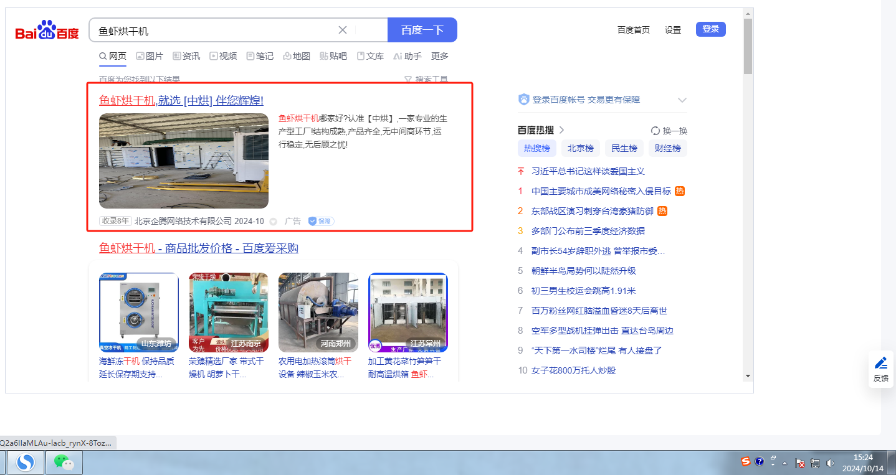Open 鱼虾烘干机 - 商品批发价格 - 百度爱采购 link
The width and height of the screenshot is (896, 475).
pos(199,248)
